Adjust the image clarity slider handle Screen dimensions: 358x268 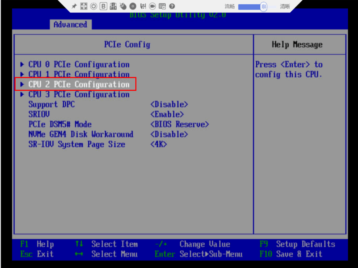click(x=264, y=7)
